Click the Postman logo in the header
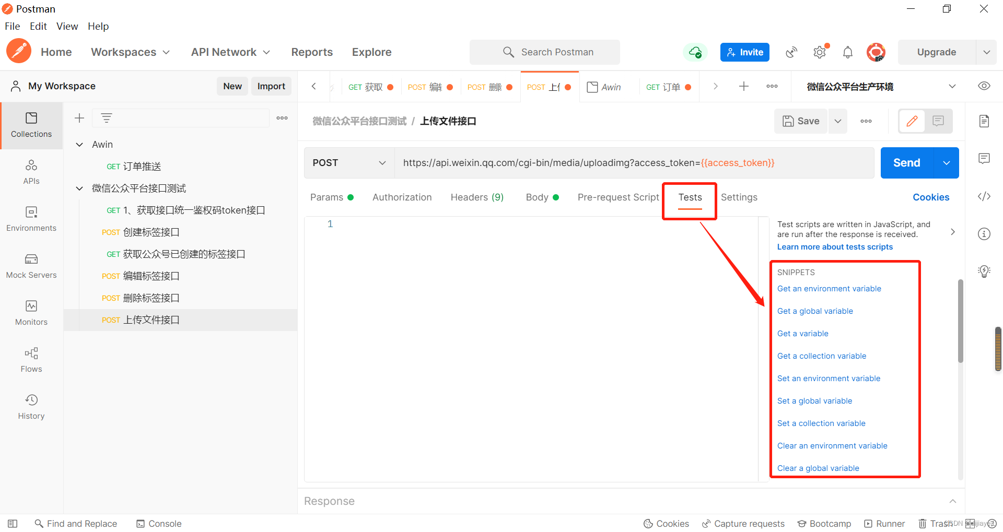This screenshot has height=532, width=1003. coord(19,52)
